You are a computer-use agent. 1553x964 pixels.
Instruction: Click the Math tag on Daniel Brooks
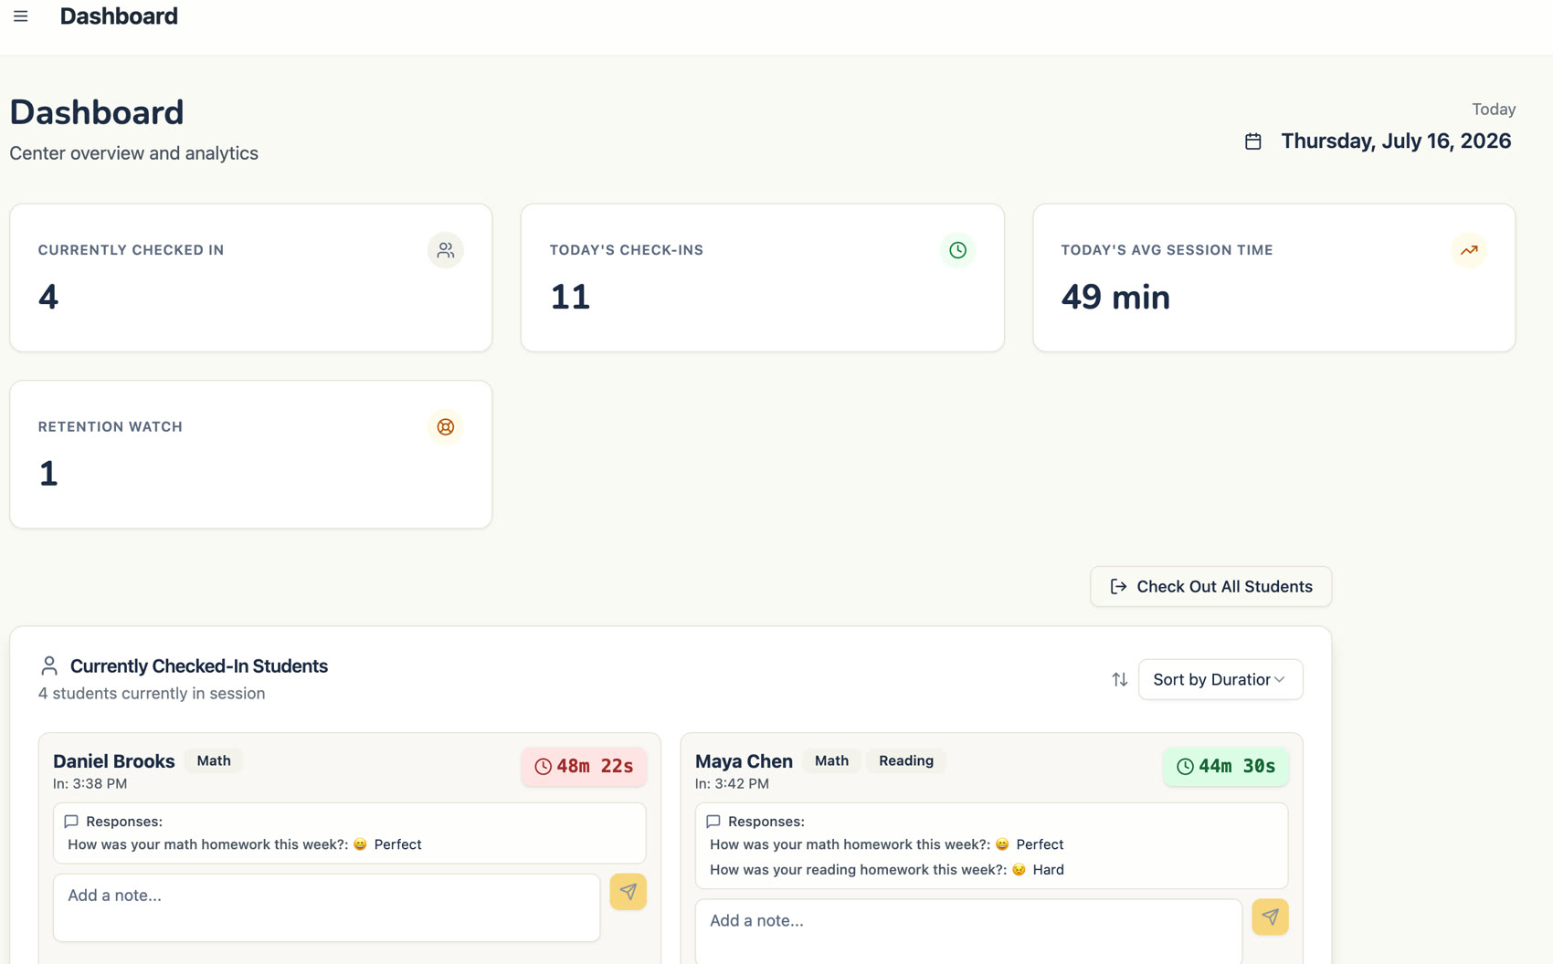(214, 760)
